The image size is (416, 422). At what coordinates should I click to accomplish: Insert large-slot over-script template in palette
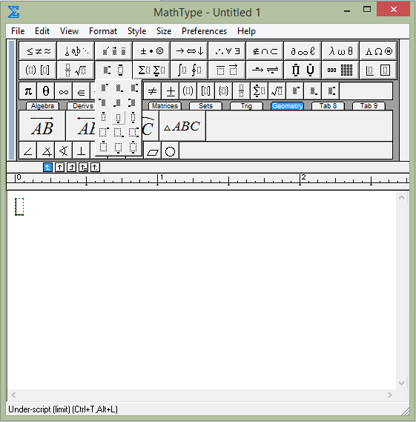tap(104, 147)
